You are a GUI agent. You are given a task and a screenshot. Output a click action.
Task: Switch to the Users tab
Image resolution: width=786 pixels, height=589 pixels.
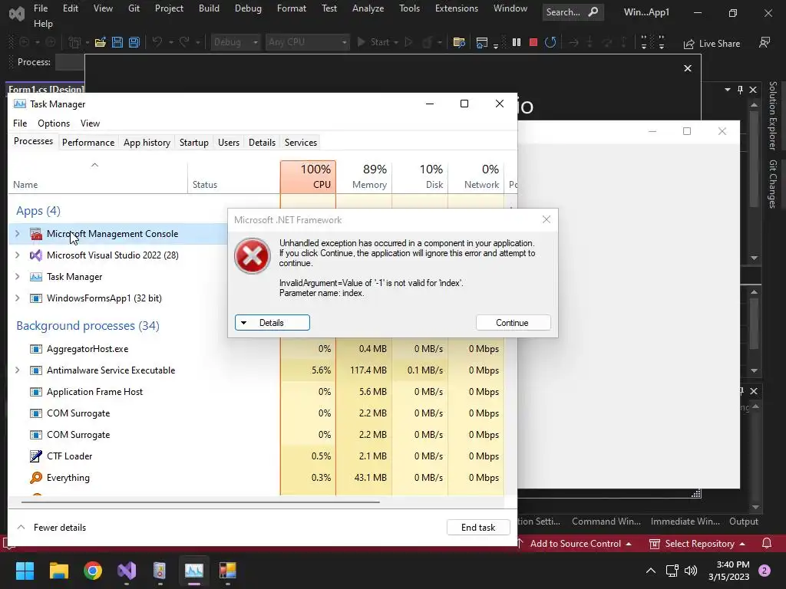coord(229,143)
